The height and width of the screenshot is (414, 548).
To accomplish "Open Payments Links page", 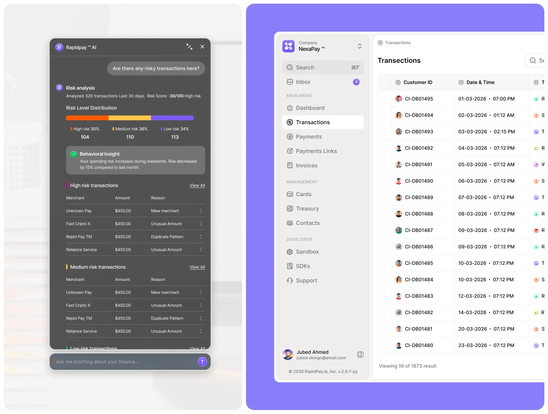I will [x=323, y=151].
